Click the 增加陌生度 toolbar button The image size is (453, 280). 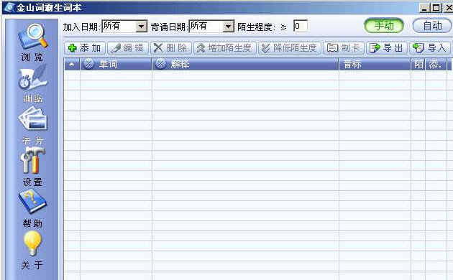point(225,48)
